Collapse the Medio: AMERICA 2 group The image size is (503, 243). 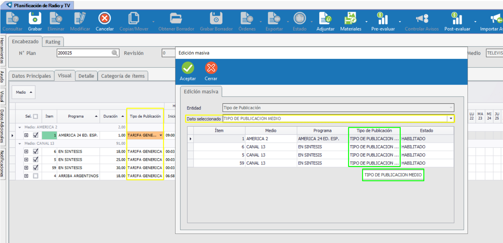(20, 127)
